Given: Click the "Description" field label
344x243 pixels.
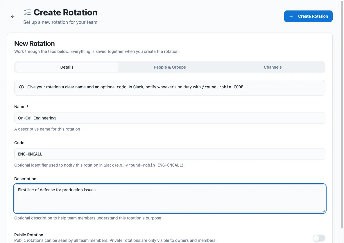Looking at the screenshot, I should pos(25,179).
